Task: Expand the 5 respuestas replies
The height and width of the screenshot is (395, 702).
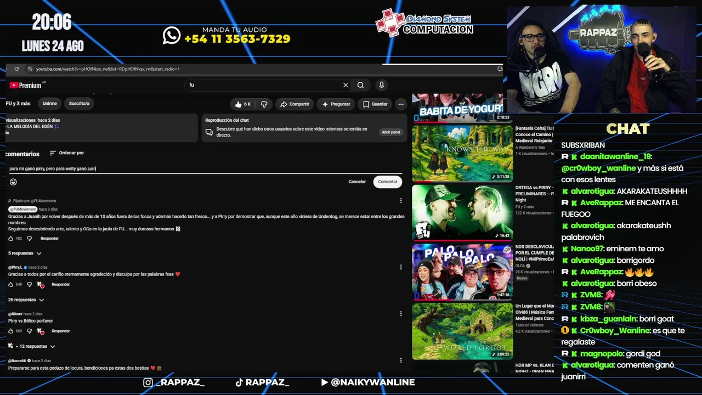Action: pos(25,253)
